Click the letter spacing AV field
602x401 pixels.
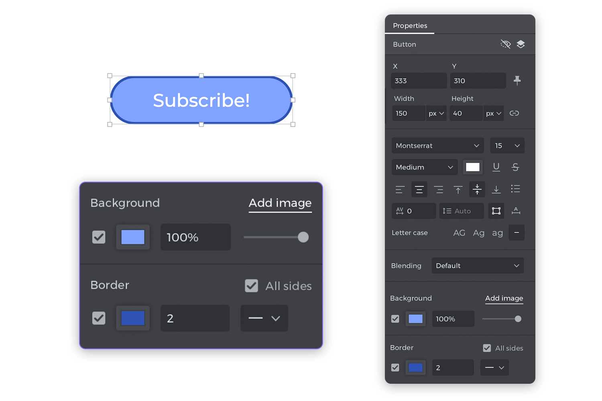[414, 211]
